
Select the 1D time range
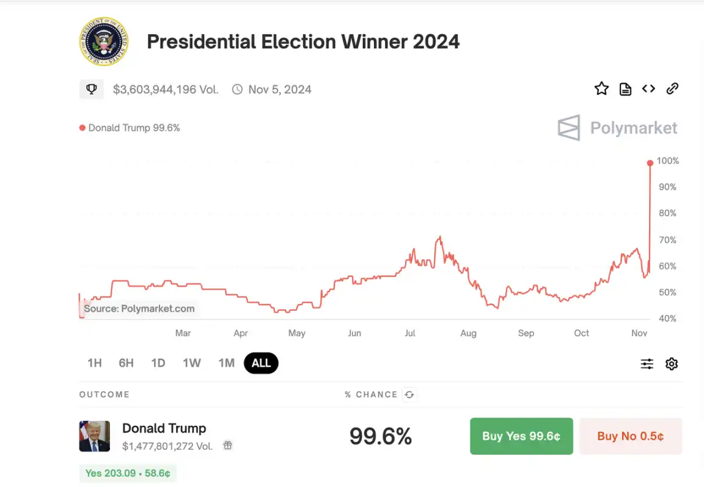pos(158,363)
